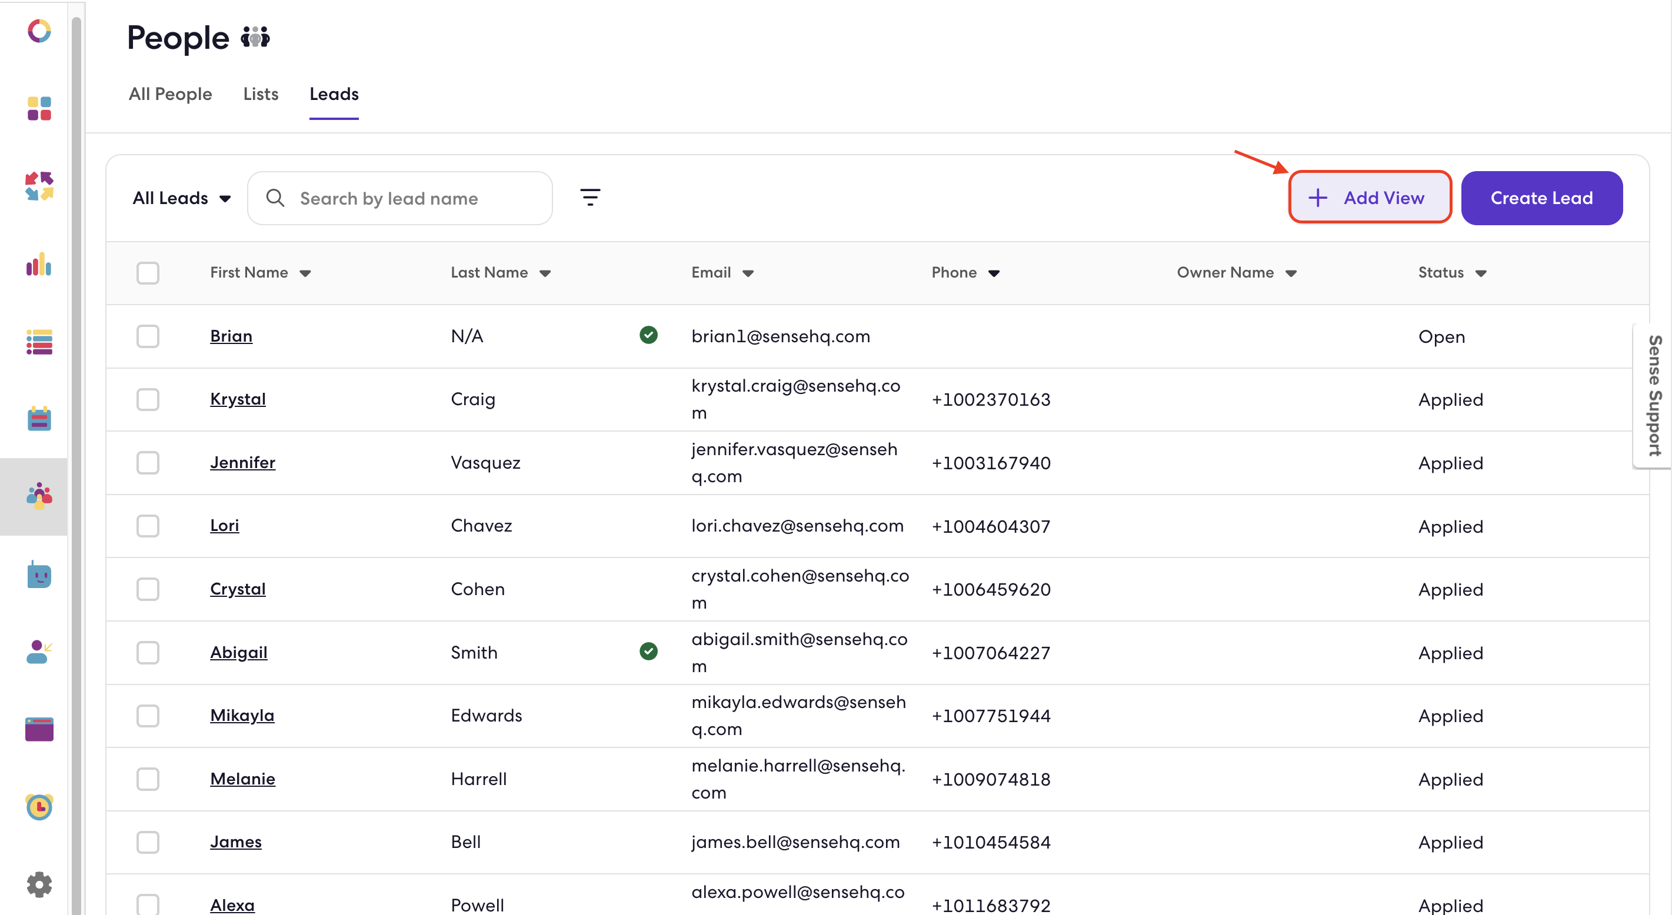Check the box for Lori Chavez
1672x915 pixels.
(148, 526)
